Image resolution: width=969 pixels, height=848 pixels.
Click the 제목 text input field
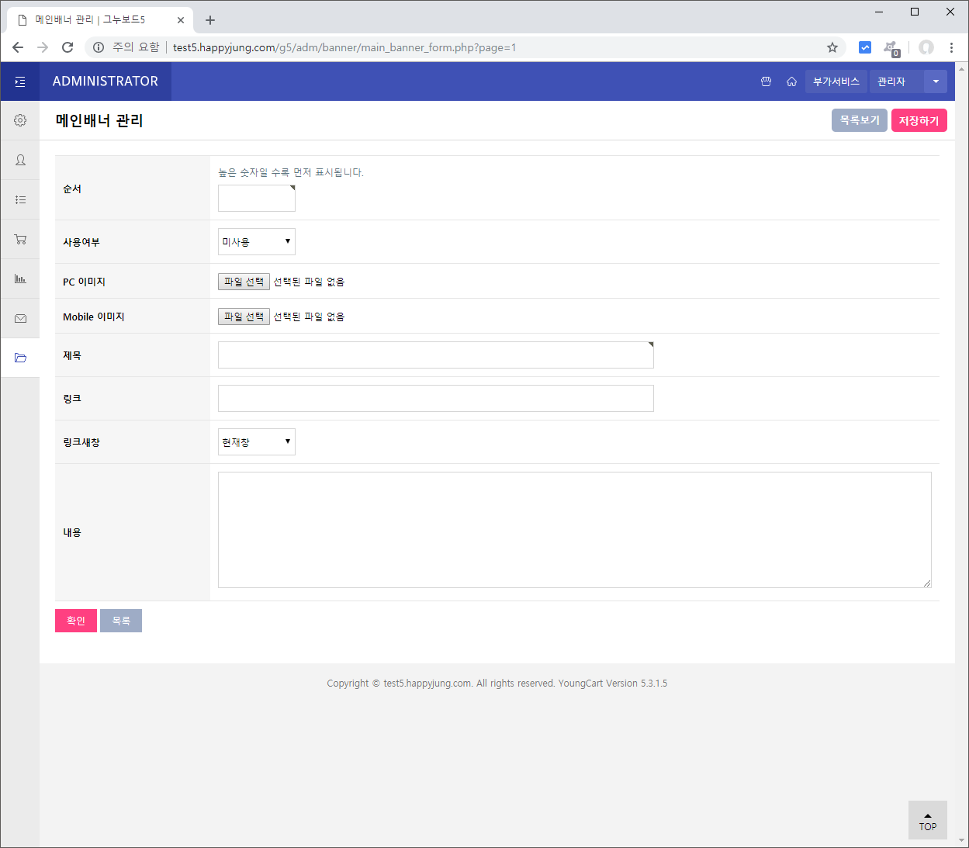pos(435,355)
